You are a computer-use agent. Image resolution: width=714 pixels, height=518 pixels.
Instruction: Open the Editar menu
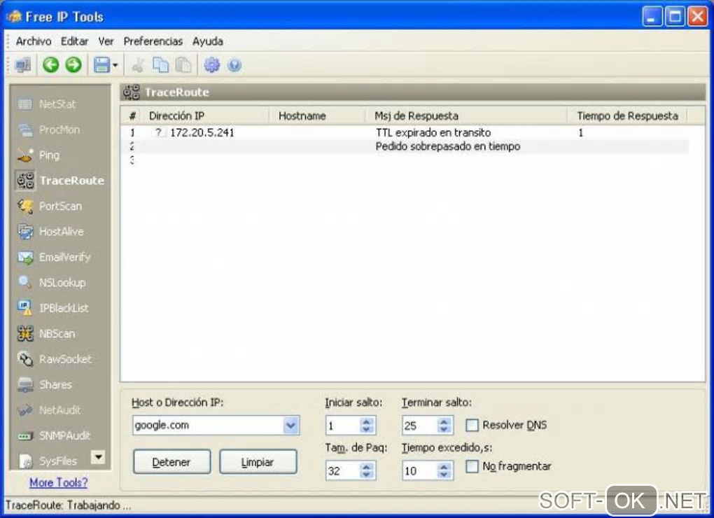coord(75,41)
